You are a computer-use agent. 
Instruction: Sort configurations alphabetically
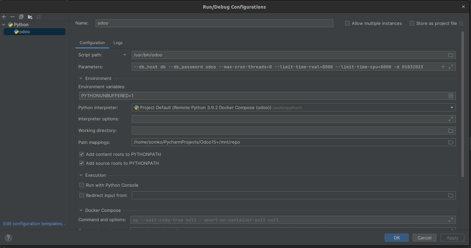39,17
